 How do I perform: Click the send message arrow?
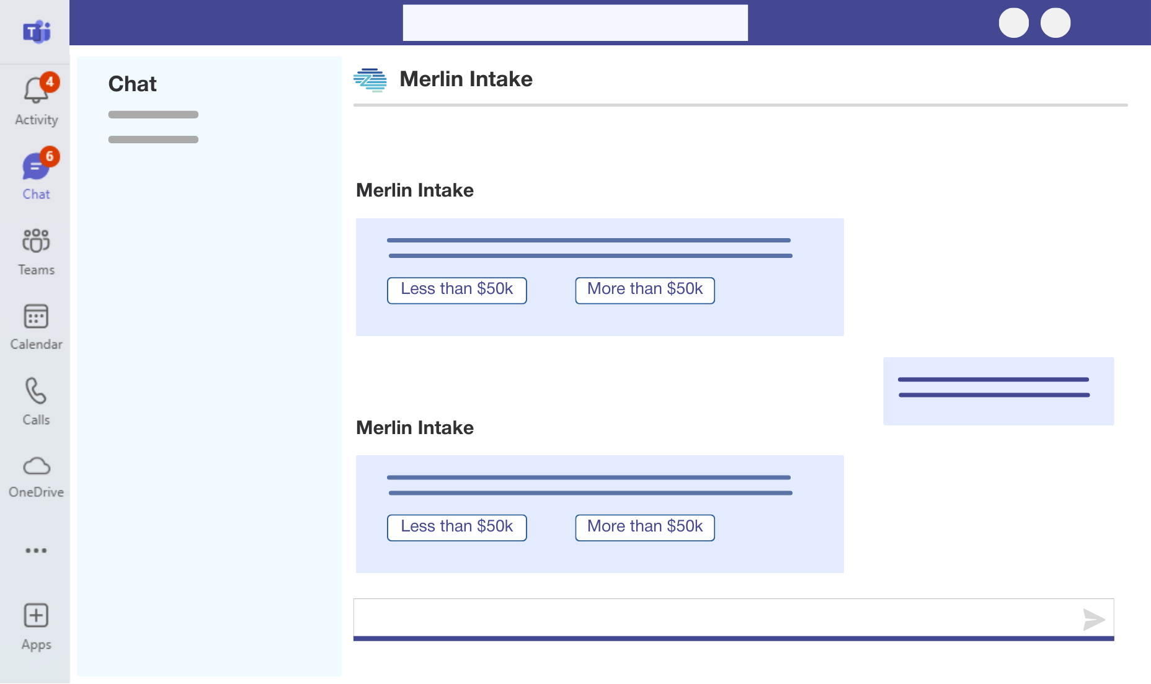(x=1093, y=619)
